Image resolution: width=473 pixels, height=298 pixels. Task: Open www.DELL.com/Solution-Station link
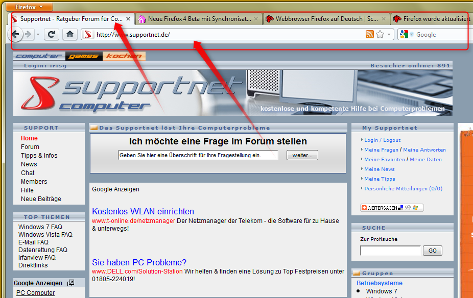tap(137, 271)
